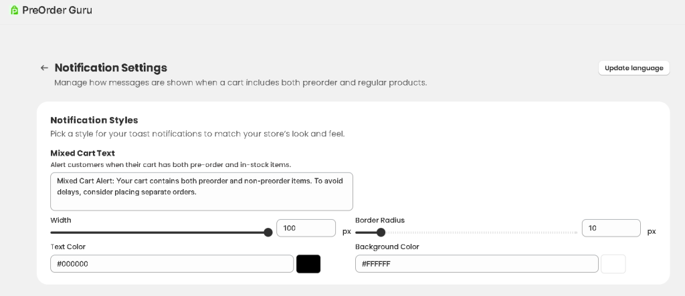This screenshot has width=685, height=296.
Task: Click the Background Color label
Action: point(387,247)
